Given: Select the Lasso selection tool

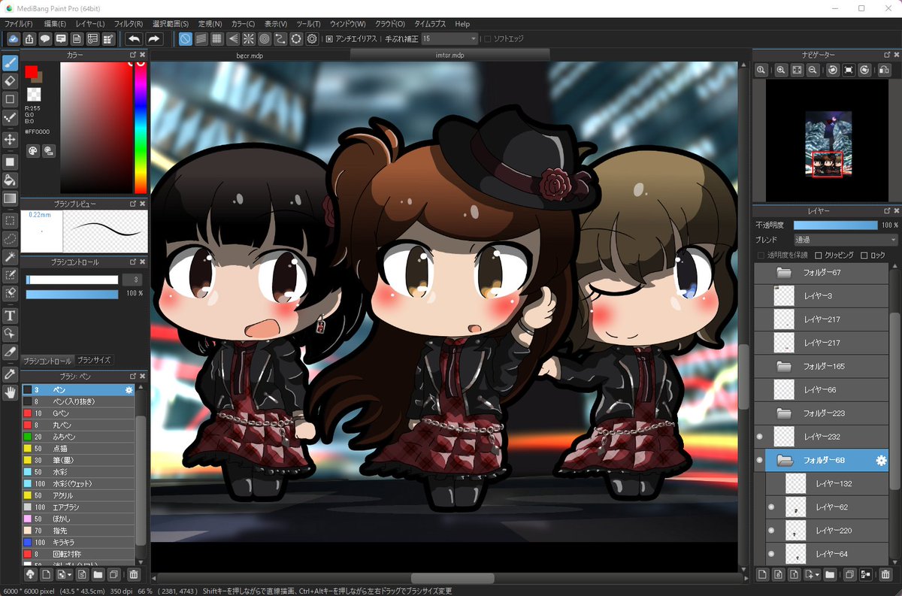Looking at the screenshot, I should tap(10, 238).
